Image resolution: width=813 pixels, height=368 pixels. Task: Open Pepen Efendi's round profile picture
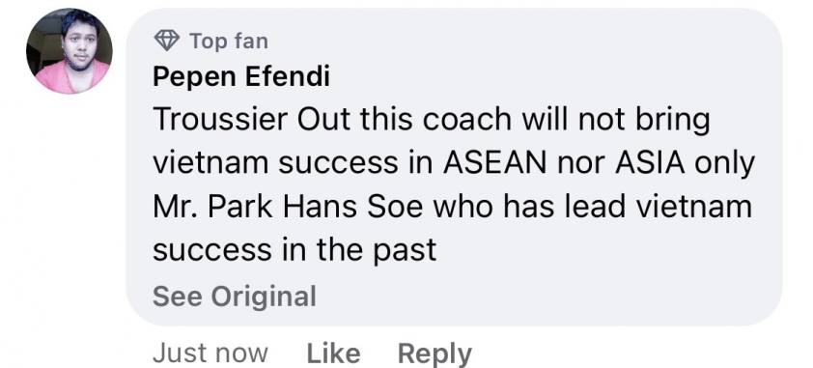70,51
